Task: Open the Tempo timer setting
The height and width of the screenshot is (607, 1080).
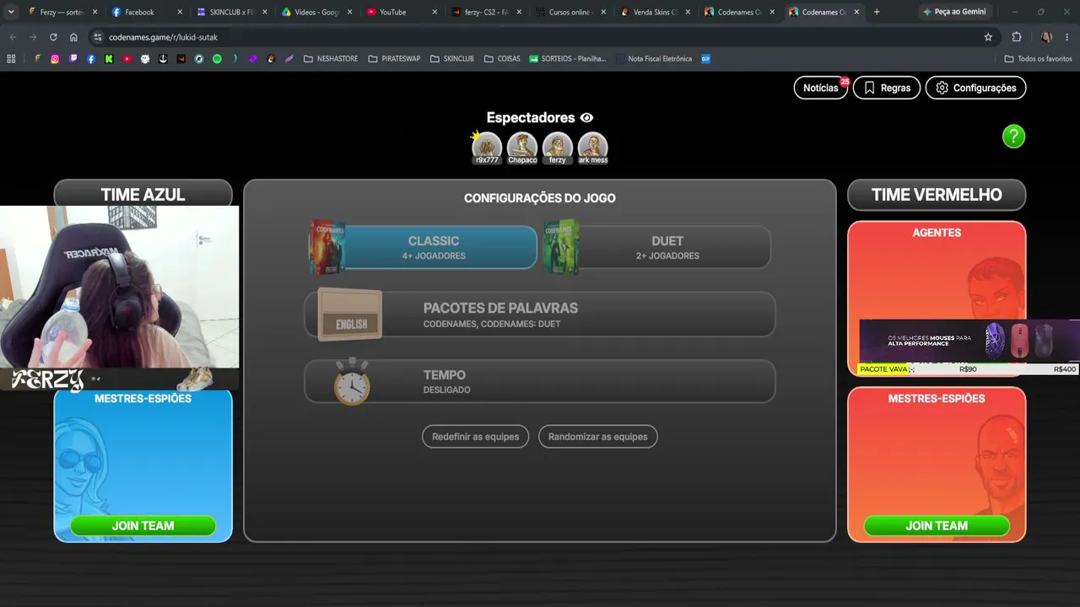Action: point(540,381)
